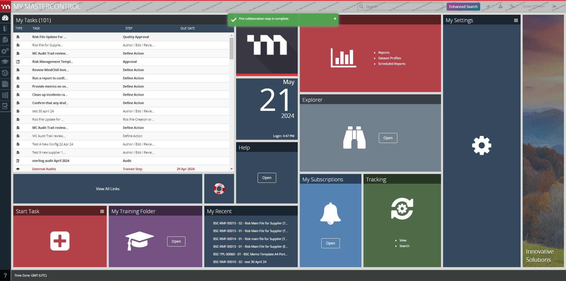This screenshot has height=281, width=566.
Task: Select the External Audits trainee task
Action: pos(44,169)
